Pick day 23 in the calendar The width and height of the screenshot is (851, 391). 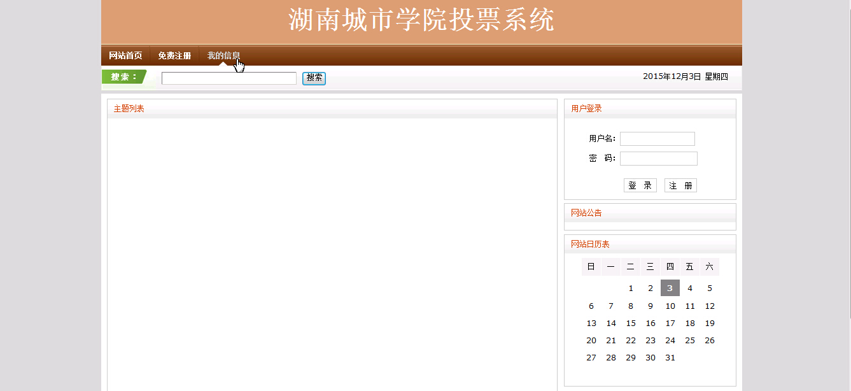pos(651,341)
